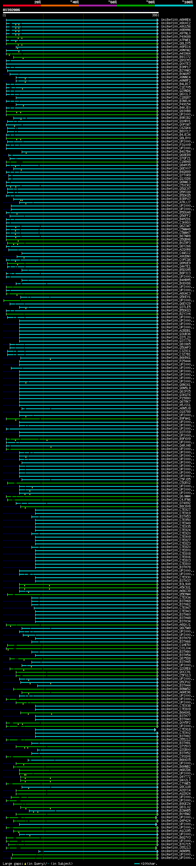Image resolution: width=196 pixels, height=866 pixels.
Task: Select UniRef100_B3TH53 label
Action: pyautogui.click(x=176, y=516)
